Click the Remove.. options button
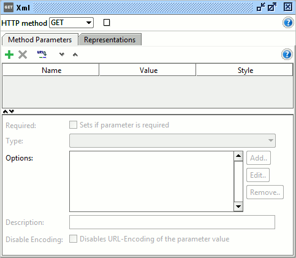The image size is (296, 258). coord(265,192)
